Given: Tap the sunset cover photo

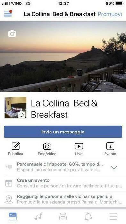Looking at the screenshot, I should (x=63, y=57).
